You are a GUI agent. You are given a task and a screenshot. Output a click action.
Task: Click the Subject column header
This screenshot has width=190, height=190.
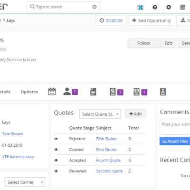[x=104, y=128]
